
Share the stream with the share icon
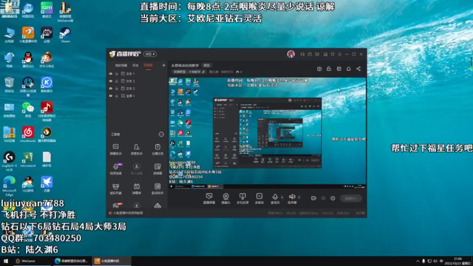[358, 69]
